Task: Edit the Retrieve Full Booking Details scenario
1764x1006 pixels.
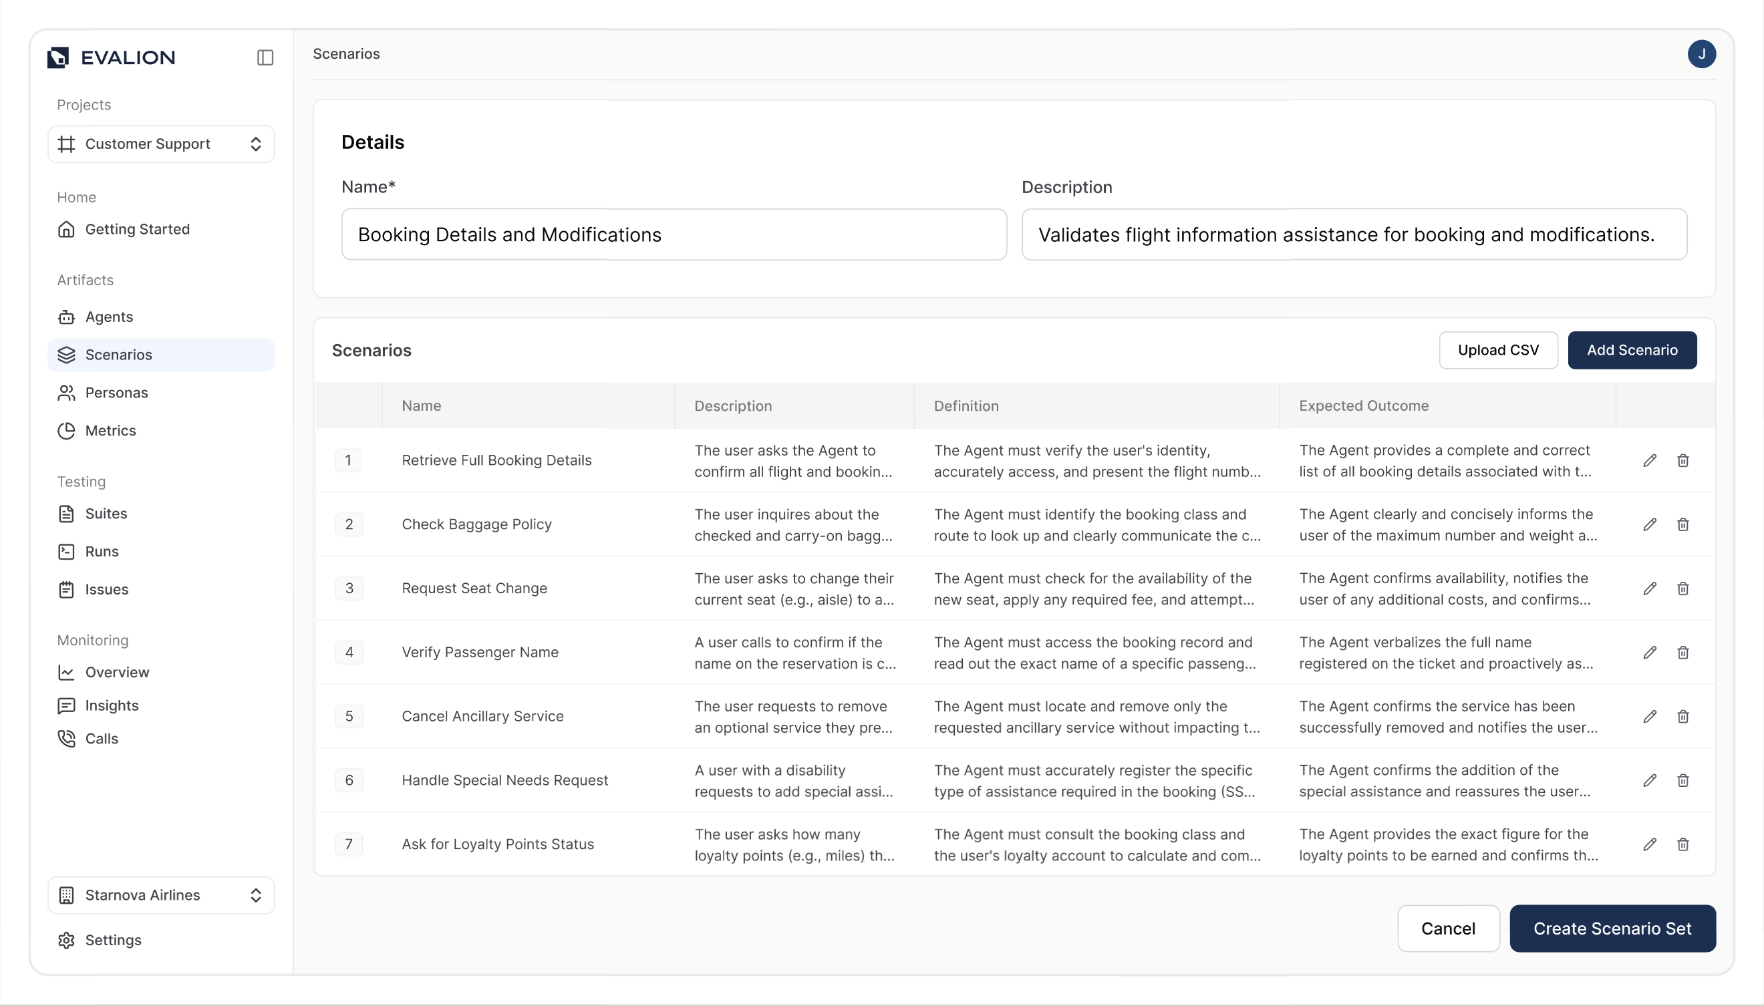Action: (x=1649, y=460)
